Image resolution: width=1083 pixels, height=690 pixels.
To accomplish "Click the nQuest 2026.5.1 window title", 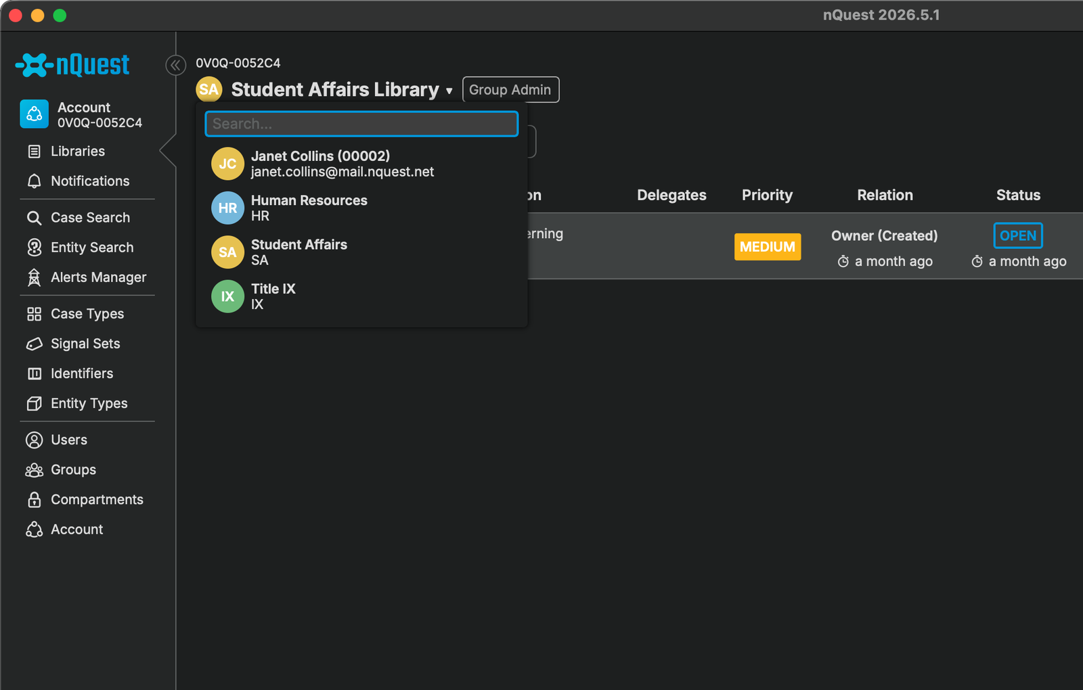I will [x=881, y=15].
